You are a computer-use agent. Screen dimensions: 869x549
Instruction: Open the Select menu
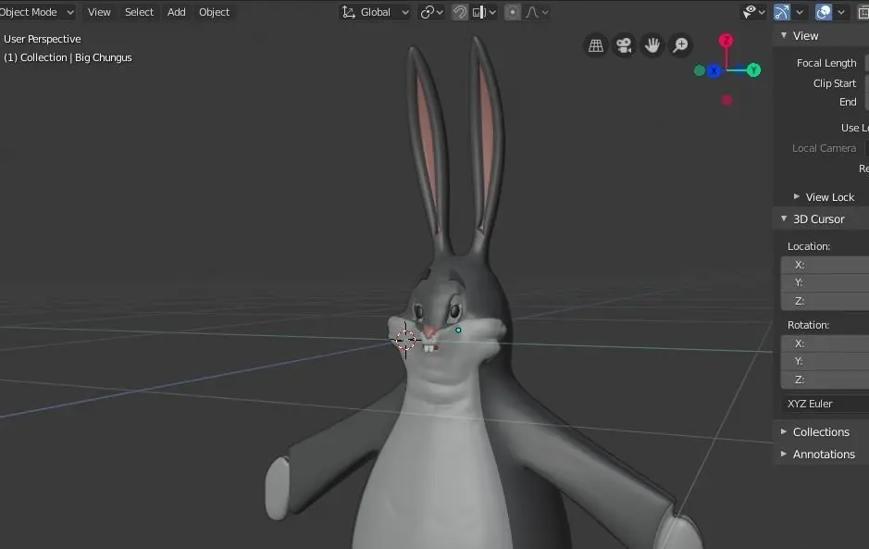139,12
